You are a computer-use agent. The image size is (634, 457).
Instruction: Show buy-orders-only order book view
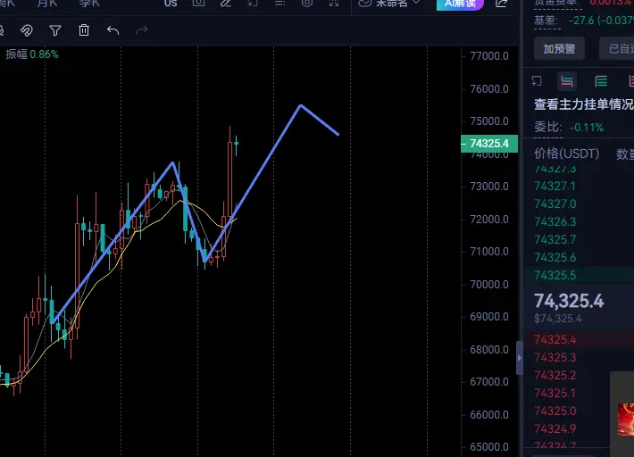point(601,81)
